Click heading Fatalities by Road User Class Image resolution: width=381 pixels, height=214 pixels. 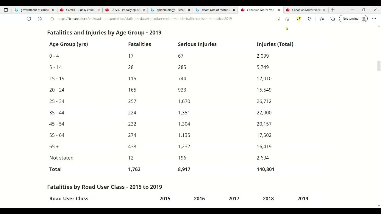(x=104, y=187)
